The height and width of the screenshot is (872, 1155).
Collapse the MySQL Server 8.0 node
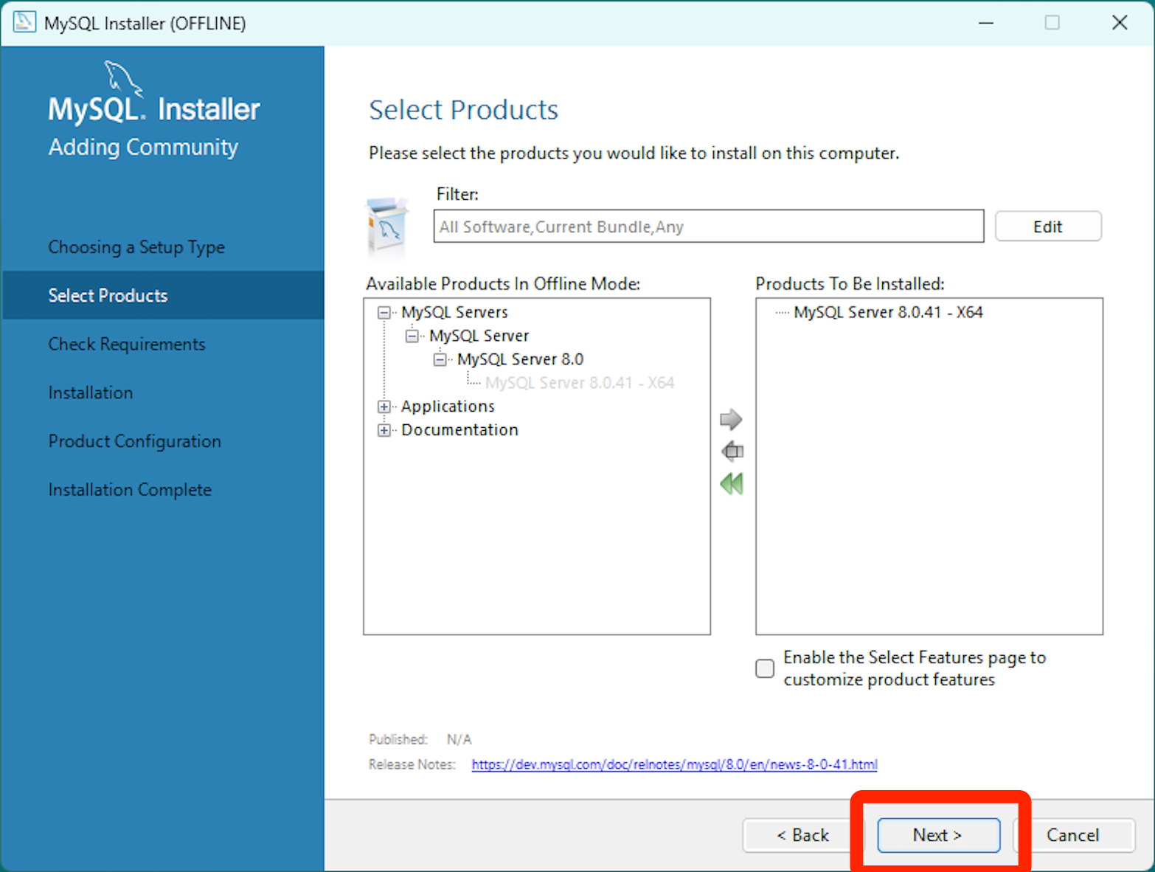439,359
